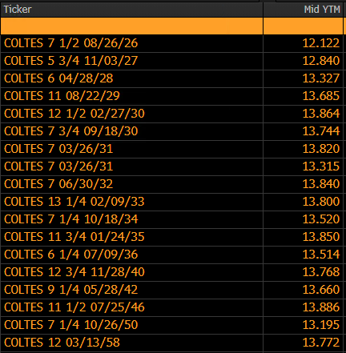Select COLTES 12 03/13/58 ticker
The image size is (346, 353).
[62, 343]
